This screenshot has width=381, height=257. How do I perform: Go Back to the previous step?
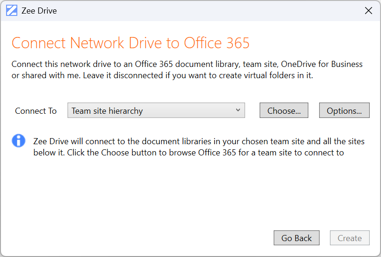(296, 238)
